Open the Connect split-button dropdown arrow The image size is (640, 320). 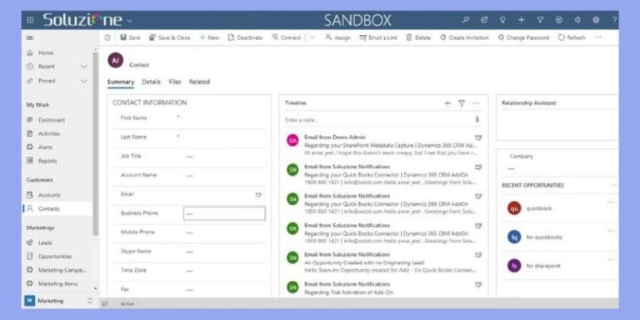click(312, 37)
